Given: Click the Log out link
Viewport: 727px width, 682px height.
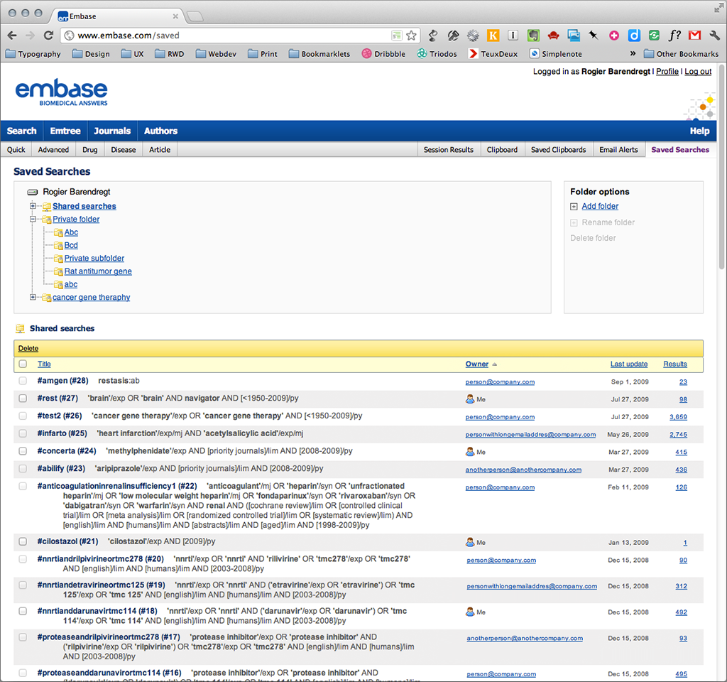Looking at the screenshot, I should pyautogui.click(x=698, y=72).
